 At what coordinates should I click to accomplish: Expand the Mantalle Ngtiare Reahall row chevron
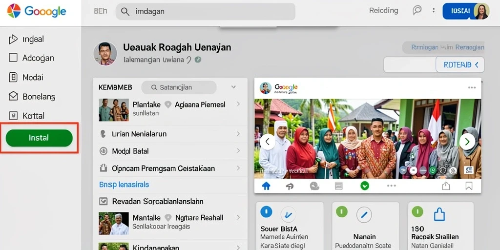pyautogui.click(x=238, y=217)
